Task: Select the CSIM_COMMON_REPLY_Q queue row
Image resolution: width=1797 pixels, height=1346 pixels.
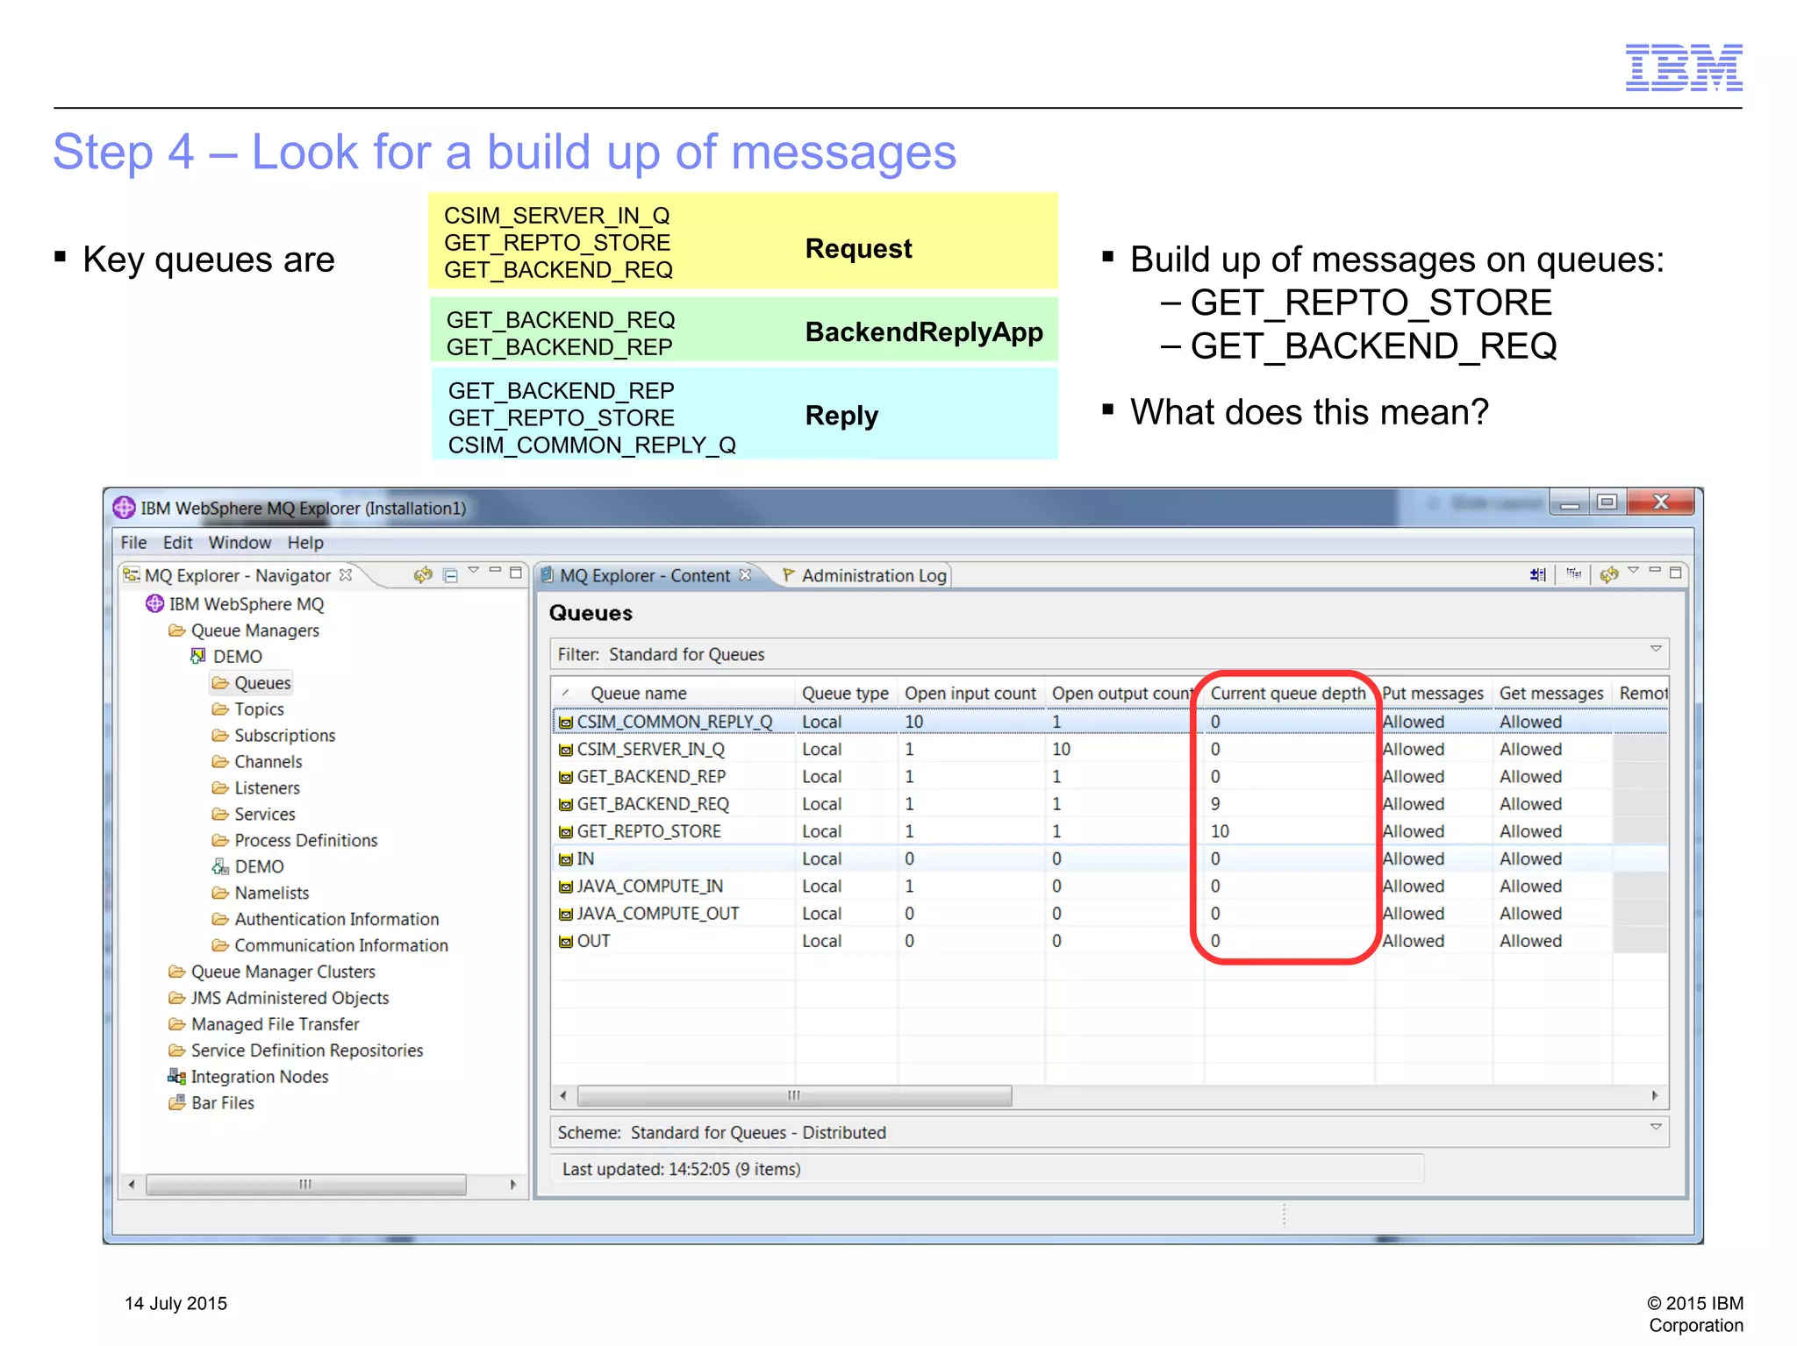Action: tap(1110, 721)
